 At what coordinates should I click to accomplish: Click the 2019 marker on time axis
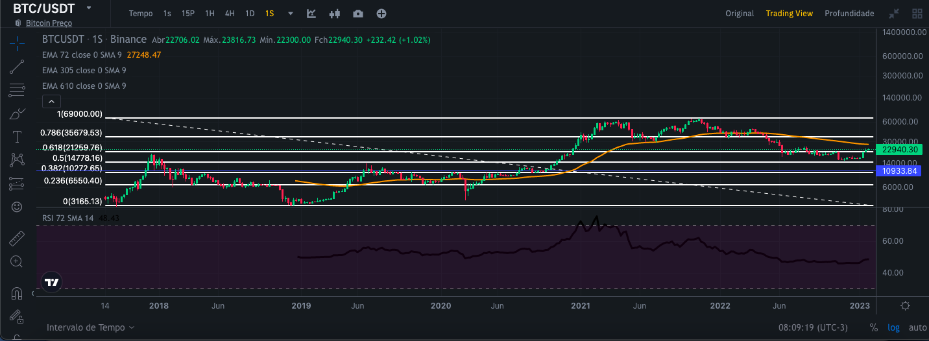(x=300, y=305)
